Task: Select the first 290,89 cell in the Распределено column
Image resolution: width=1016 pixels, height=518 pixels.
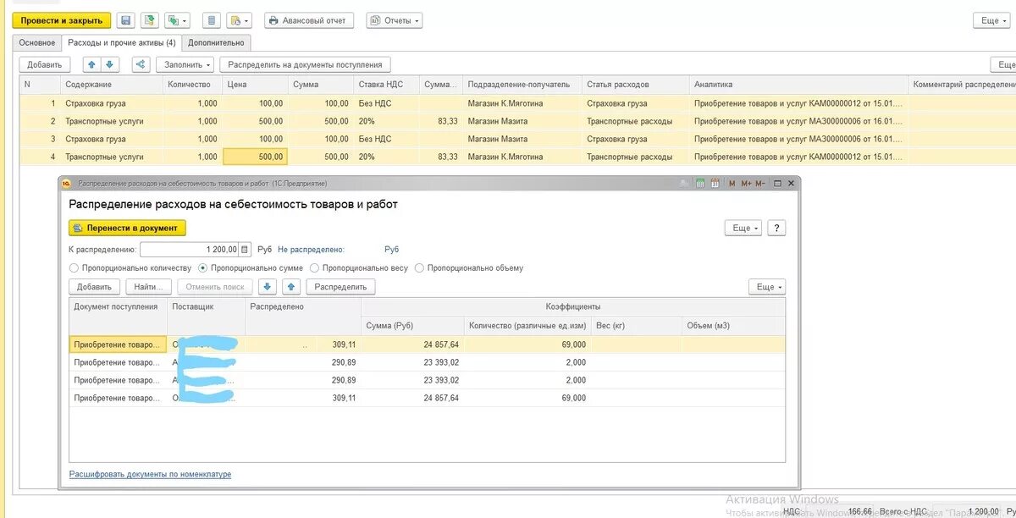Action: pos(303,362)
